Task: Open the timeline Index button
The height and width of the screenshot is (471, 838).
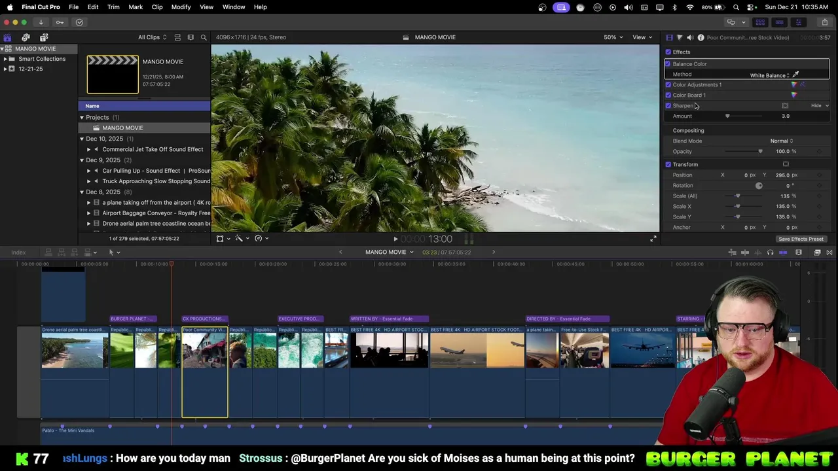Action: [x=18, y=253]
